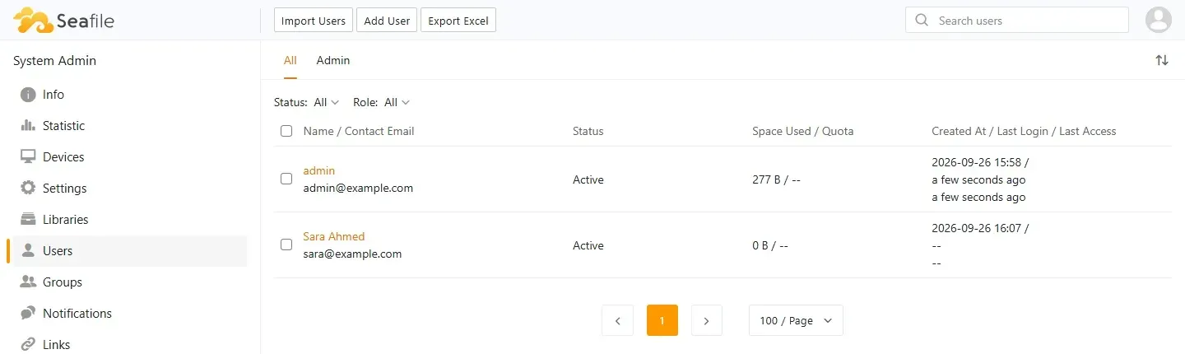Image resolution: width=1185 pixels, height=354 pixels.
Task: Open Sara Ahmed's user profile link
Action: 334,236
